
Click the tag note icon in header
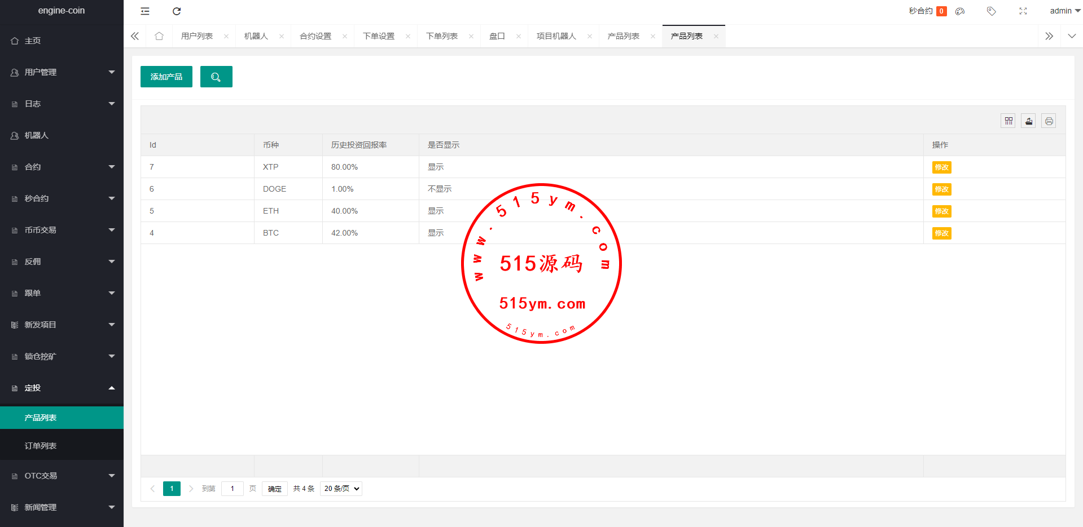[x=991, y=11]
